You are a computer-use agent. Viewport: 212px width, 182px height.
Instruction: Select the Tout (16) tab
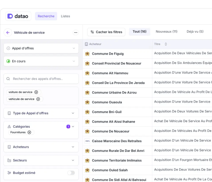tap(140, 31)
